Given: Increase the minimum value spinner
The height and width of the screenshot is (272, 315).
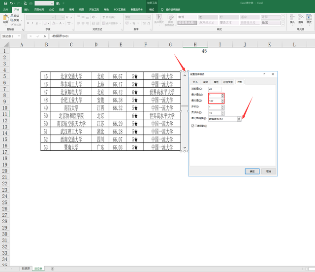Looking at the screenshot, I should pyautogui.click(x=222, y=94).
